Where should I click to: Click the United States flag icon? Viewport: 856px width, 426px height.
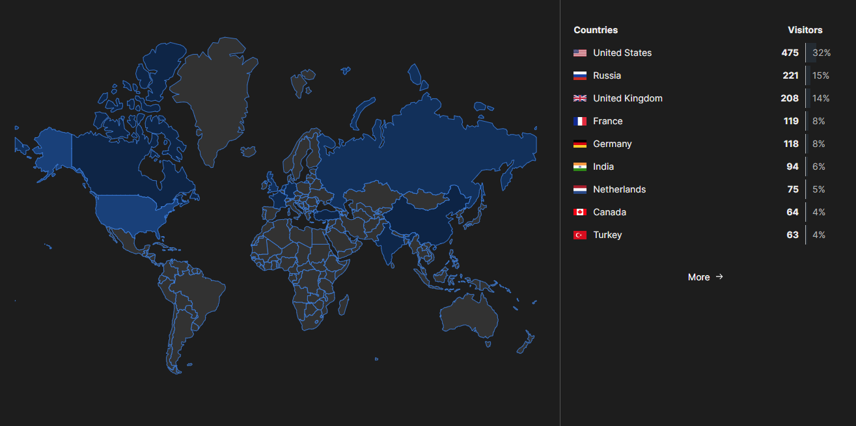point(579,53)
